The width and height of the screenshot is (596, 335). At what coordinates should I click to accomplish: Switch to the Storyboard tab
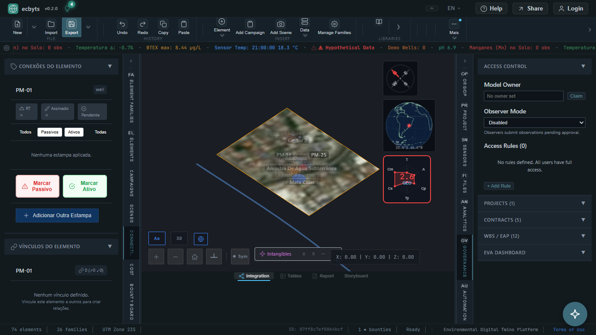pyautogui.click(x=356, y=276)
